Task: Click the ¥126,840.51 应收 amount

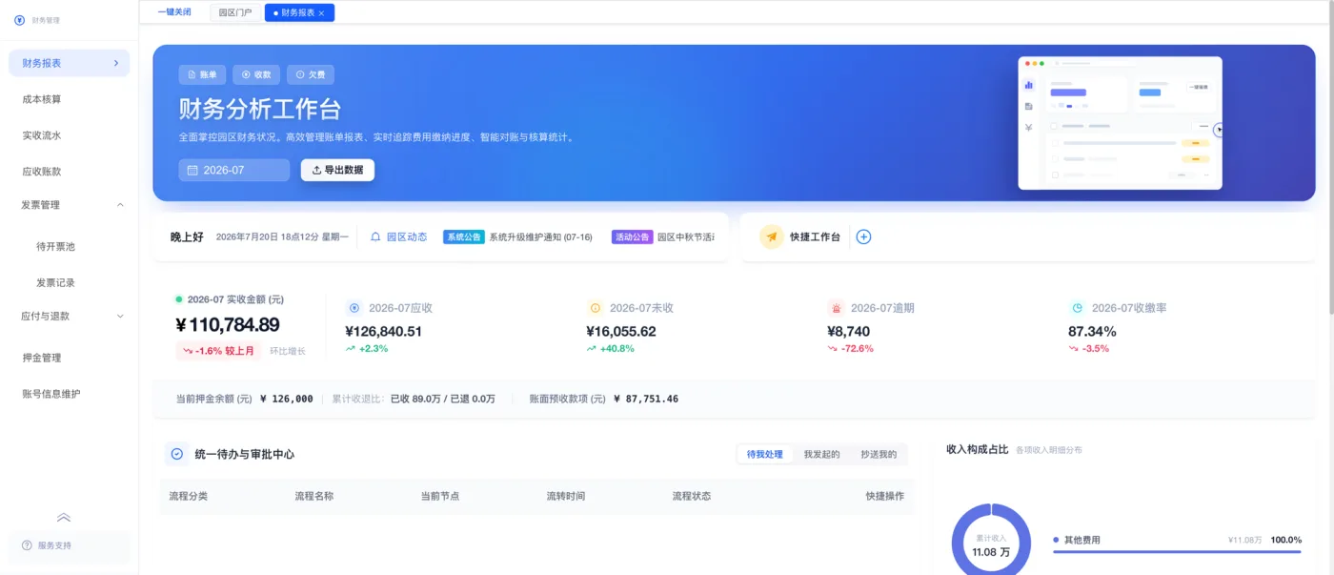Action: (383, 332)
